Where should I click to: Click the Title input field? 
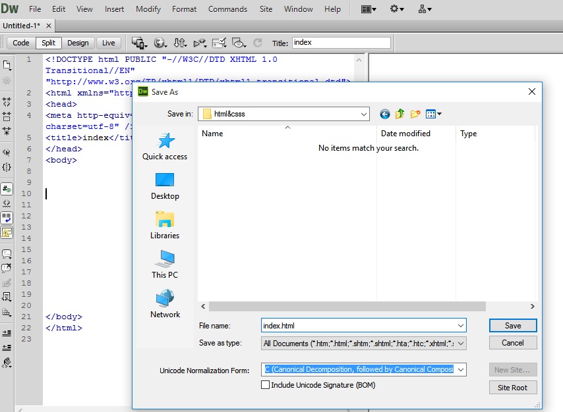(341, 43)
